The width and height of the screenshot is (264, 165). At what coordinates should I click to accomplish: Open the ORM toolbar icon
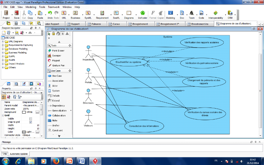pyautogui.click(x=230, y=15)
